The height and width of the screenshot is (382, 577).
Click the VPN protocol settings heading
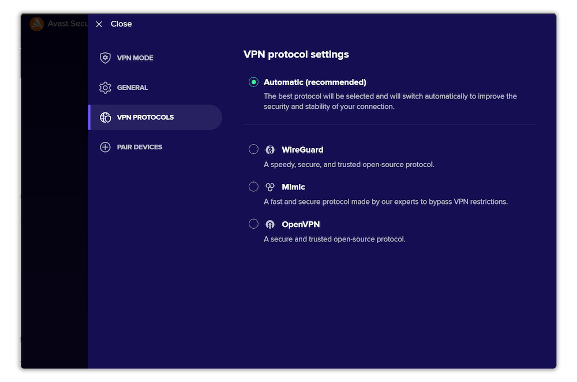click(296, 54)
